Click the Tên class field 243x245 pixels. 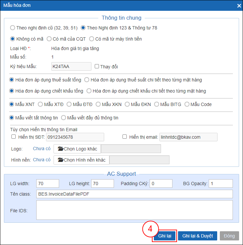pyautogui.click(x=135, y=194)
